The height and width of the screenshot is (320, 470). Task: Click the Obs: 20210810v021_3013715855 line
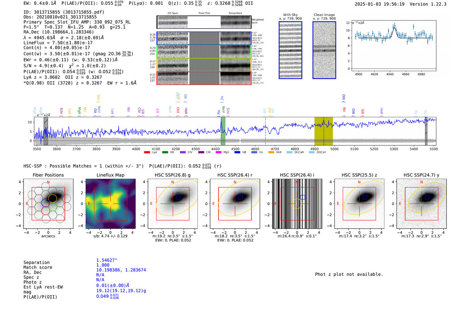point(60,17)
